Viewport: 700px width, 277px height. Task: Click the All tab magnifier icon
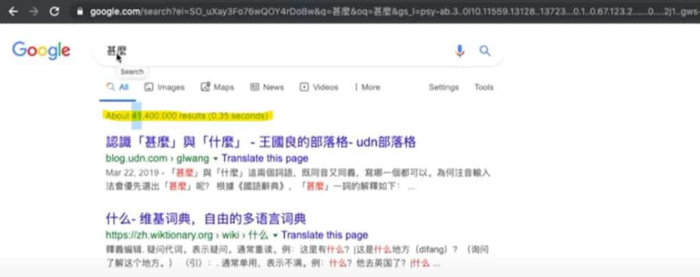110,87
